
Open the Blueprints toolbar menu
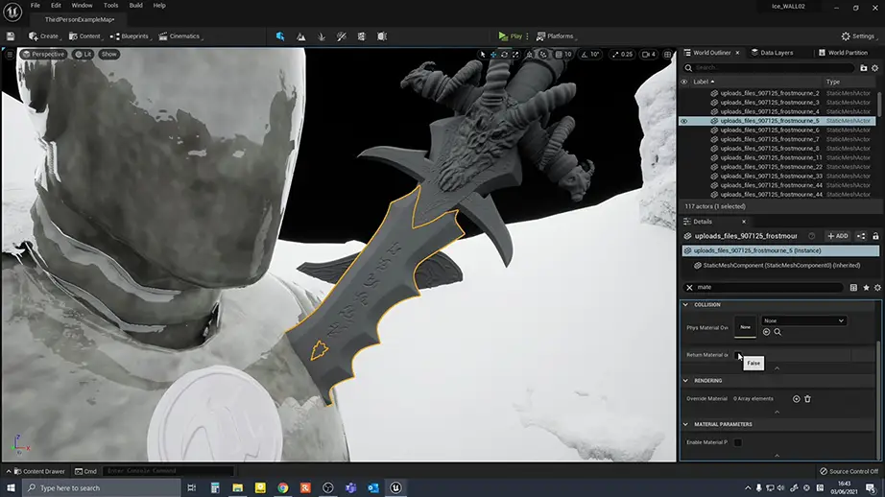pos(130,36)
